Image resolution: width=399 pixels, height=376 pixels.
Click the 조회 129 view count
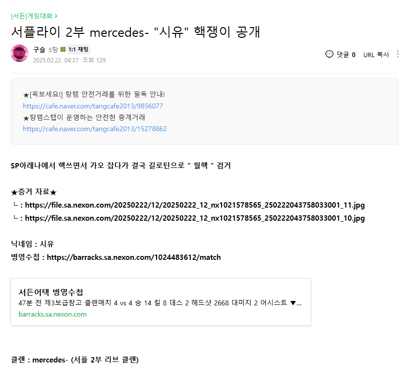pyautogui.click(x=94, y=60)
